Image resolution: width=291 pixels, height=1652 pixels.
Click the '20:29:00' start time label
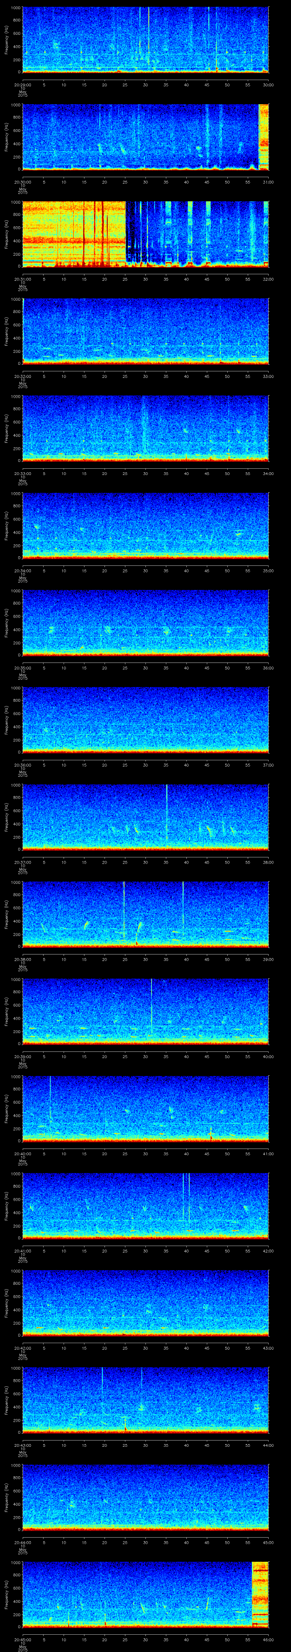pos(22,85)
